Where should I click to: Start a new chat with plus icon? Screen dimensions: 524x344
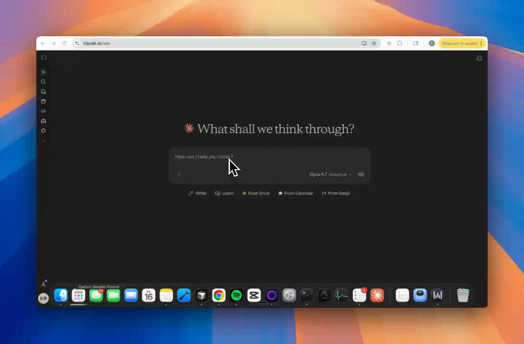(x=44, y=72)
